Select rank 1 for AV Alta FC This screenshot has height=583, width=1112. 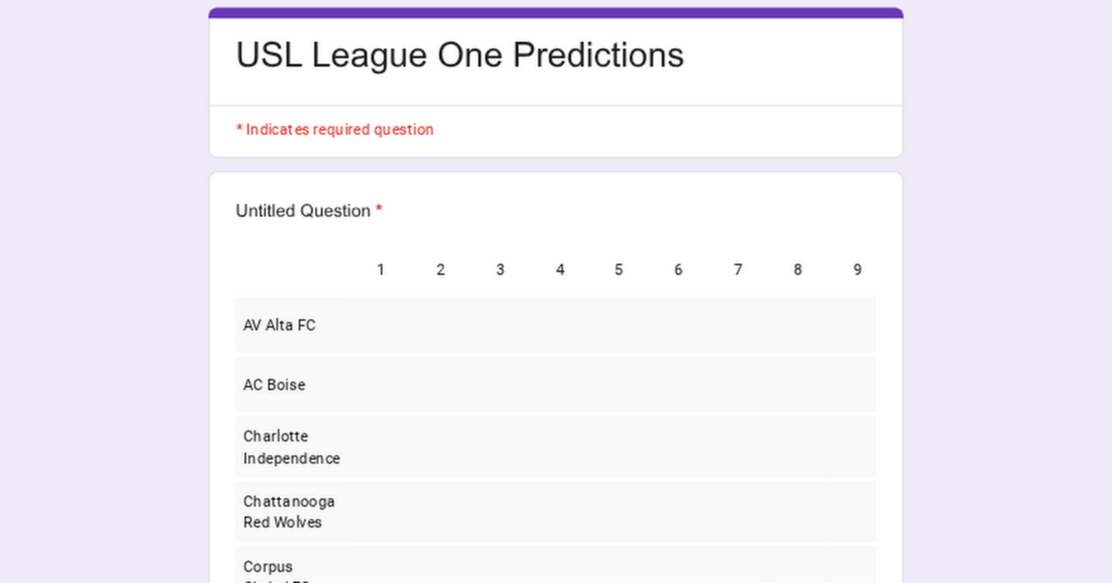(381, 325)
